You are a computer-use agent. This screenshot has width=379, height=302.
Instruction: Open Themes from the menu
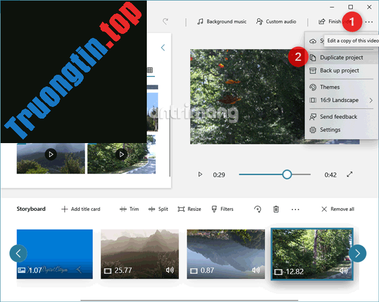(342, 87)
